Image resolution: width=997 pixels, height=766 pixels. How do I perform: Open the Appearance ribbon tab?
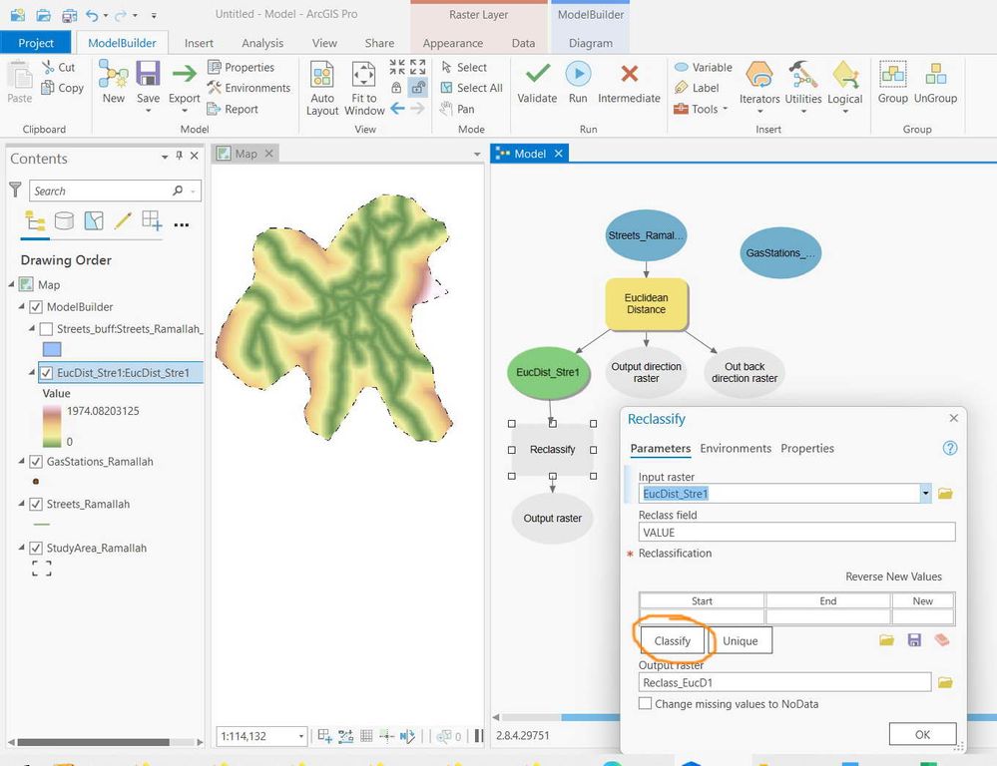453,43
